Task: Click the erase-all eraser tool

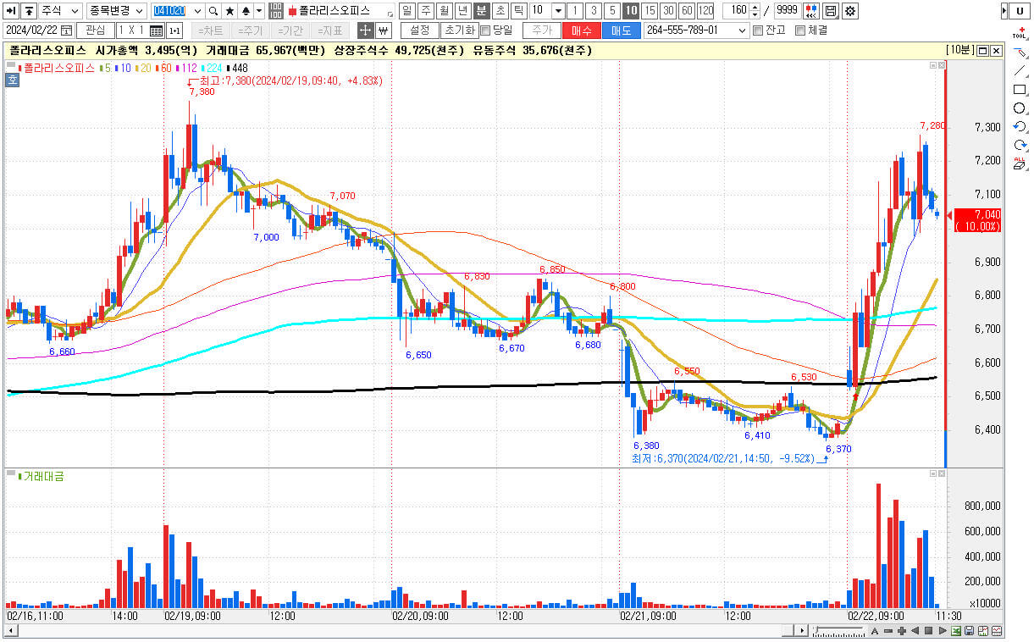Action: [1020, 164]
